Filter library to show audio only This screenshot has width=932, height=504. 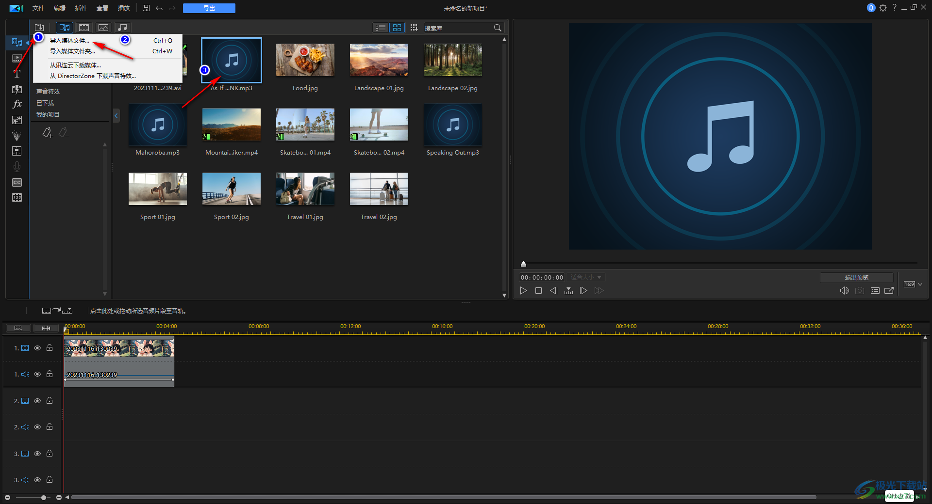[123, 28]
